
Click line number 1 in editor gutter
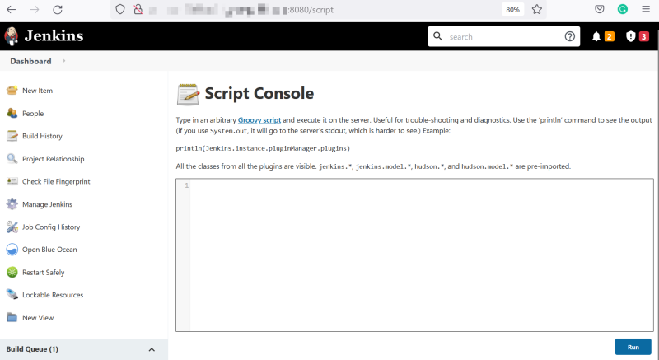tap(187, 185)
